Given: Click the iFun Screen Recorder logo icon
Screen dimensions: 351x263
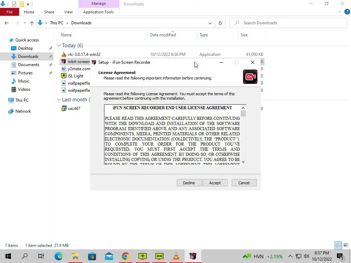Looking at the screenshot, I should [x=250, y=77].
